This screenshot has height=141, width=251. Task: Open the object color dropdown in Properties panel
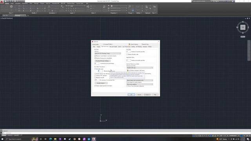click(119, 6)
